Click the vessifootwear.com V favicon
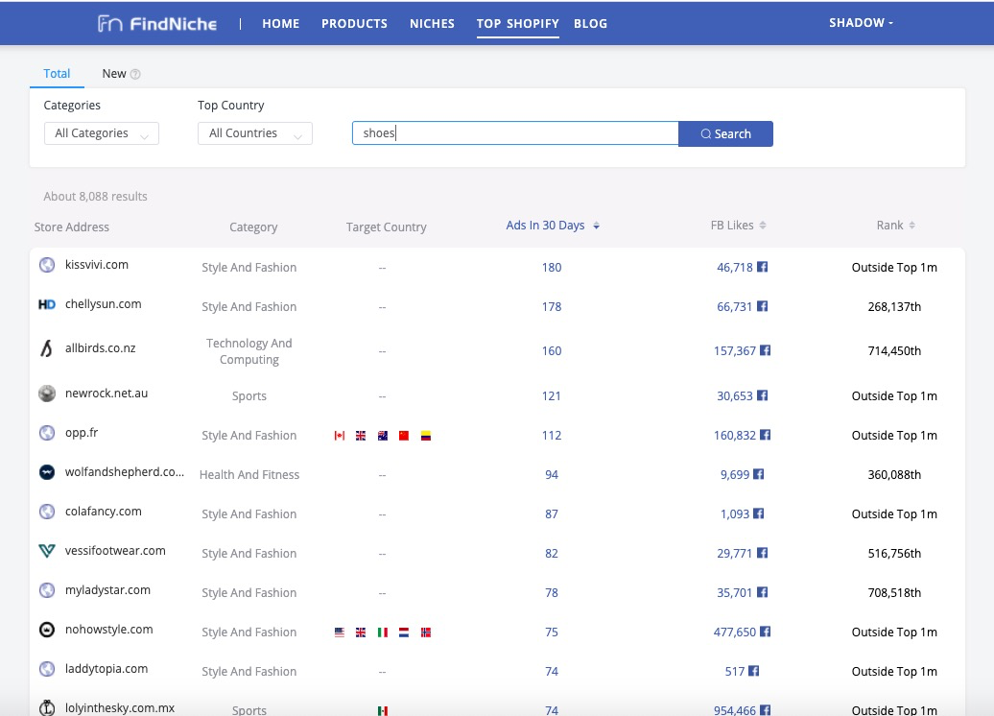This screenshot has height=716, width=994. pyautogui.click(x=47, y=551)
